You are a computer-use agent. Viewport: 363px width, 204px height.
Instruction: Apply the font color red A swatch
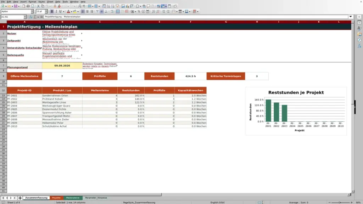point(68,12)
